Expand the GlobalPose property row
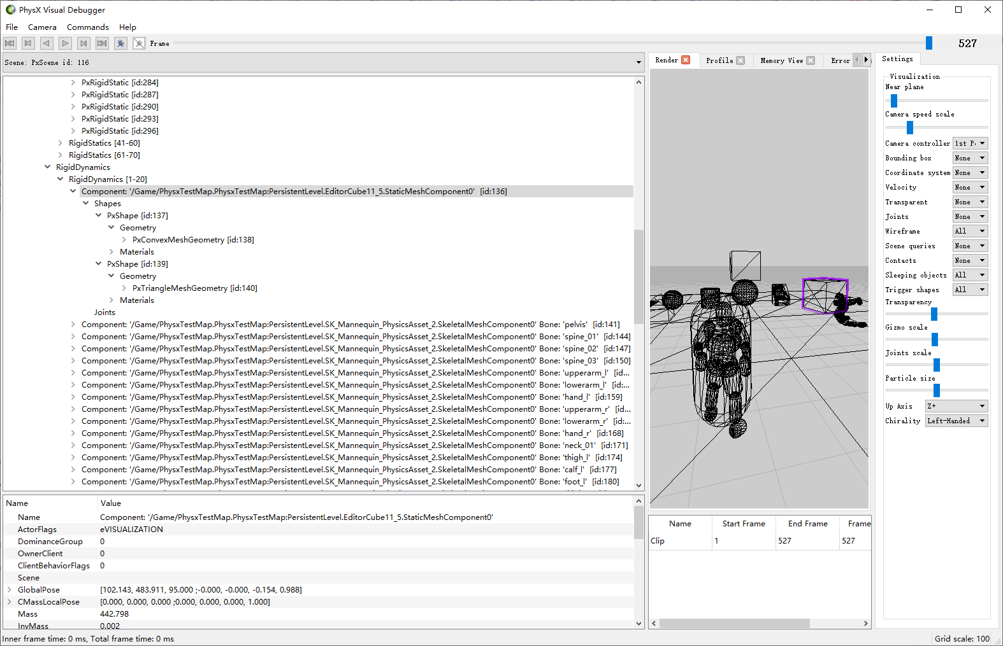 click(10, 590)
